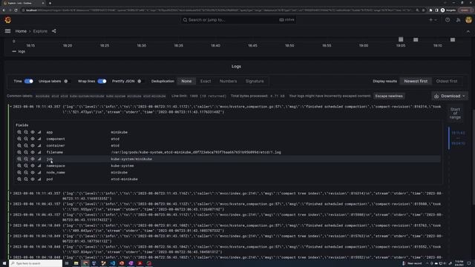Expand the 19:06:43 finished scheduled compaction log row
The height and width of the screenshot is (267, 475).
click(x=10, y=204)
